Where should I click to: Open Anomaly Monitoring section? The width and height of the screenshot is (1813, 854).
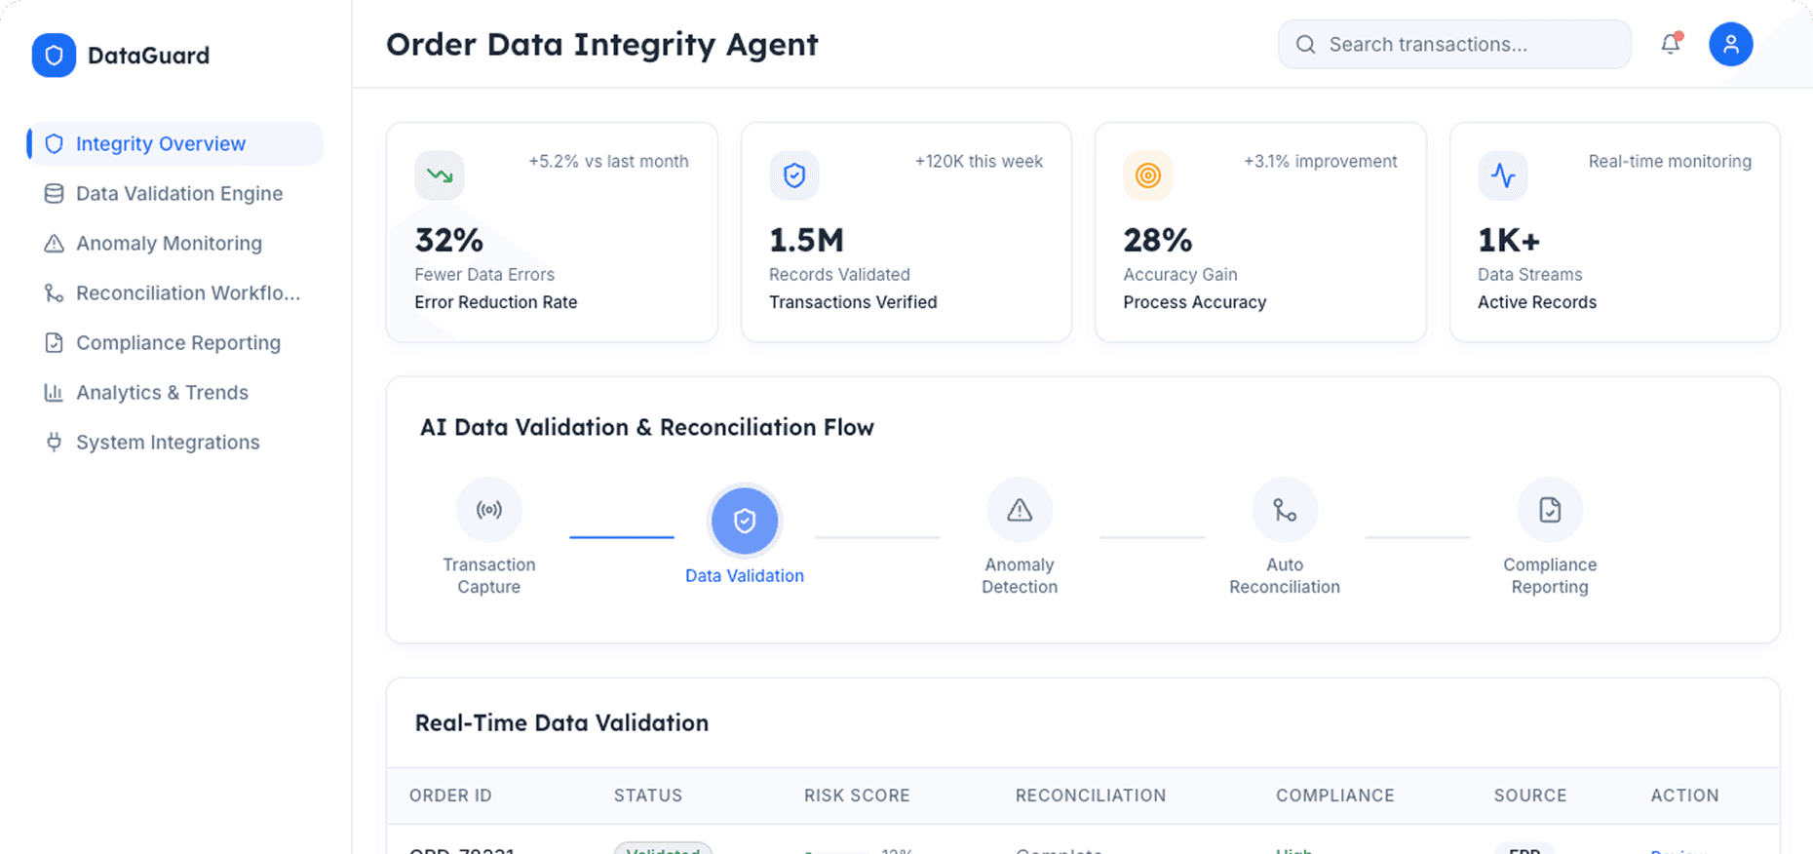point(168,243)
